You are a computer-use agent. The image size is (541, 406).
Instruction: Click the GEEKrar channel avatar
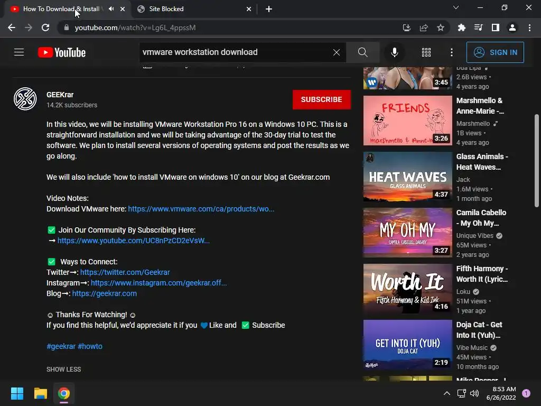[x=25, y=99]
